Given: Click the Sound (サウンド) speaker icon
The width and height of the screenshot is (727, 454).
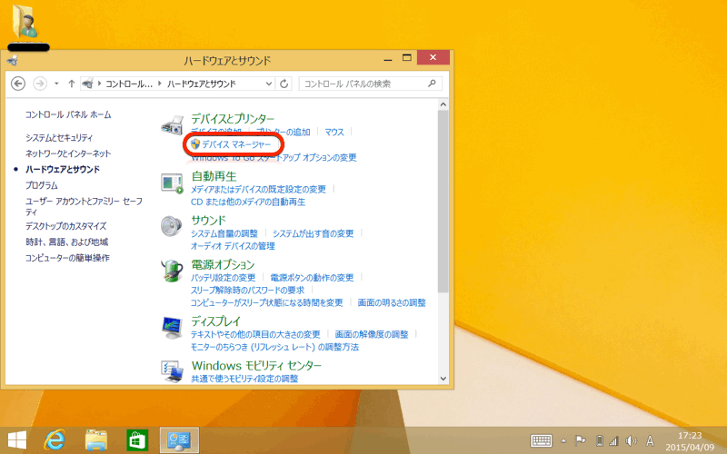Looking at the screenshot, I should click(x=172, y=226).
